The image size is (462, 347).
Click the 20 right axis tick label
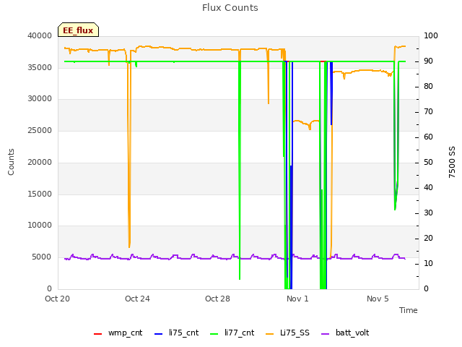coord(428,238)
